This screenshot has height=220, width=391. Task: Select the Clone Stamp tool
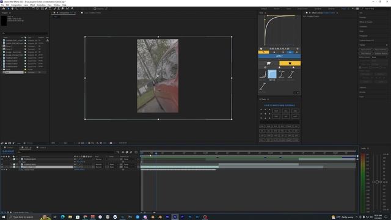click(x=59, y=9)
